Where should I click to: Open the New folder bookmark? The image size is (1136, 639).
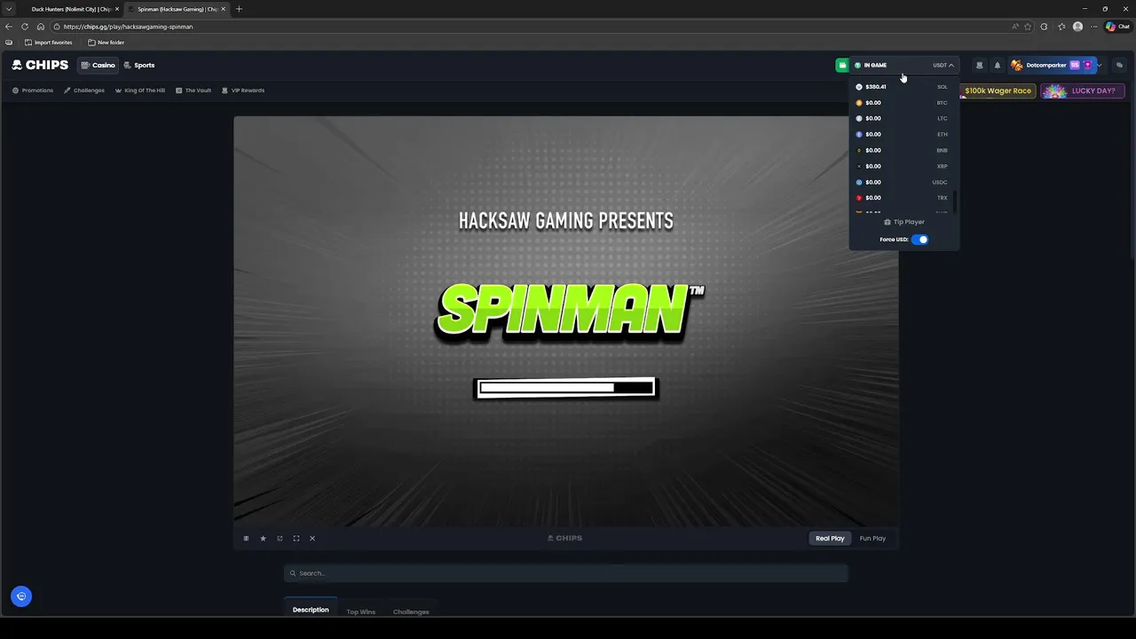click(x=106, y=43)
